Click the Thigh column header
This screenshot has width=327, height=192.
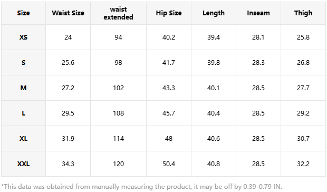303,13
